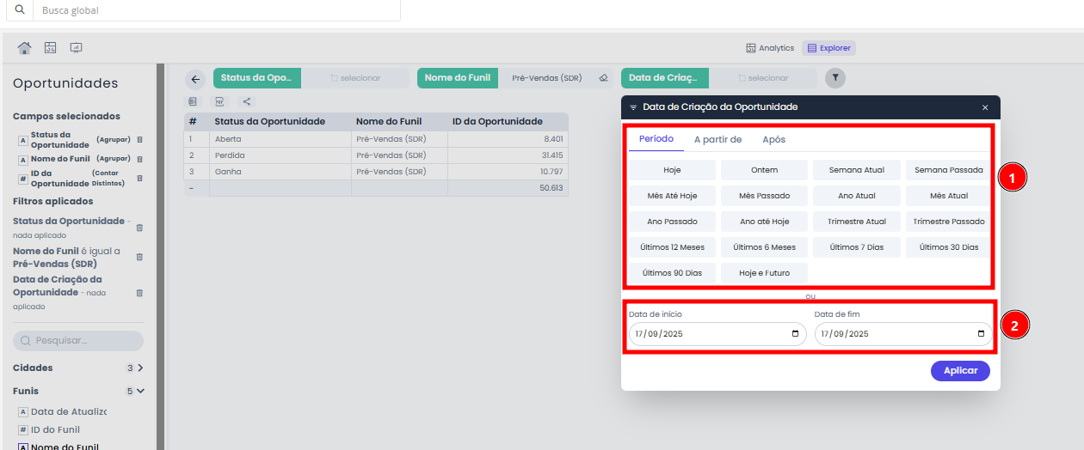Click the round funnel filter button
Screen dimensions: 1084x450
coord(835,78)
